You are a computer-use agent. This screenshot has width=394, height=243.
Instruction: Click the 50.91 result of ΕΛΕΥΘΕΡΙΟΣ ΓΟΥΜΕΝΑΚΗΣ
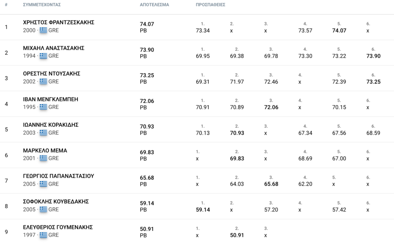[x=147, y=229]
